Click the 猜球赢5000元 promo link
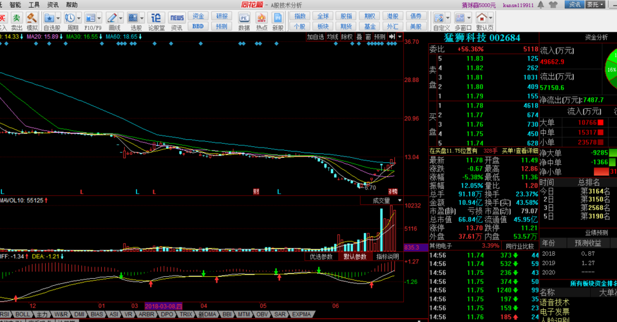Viewport: 617px width, 322px height. (x=479, y=5)
